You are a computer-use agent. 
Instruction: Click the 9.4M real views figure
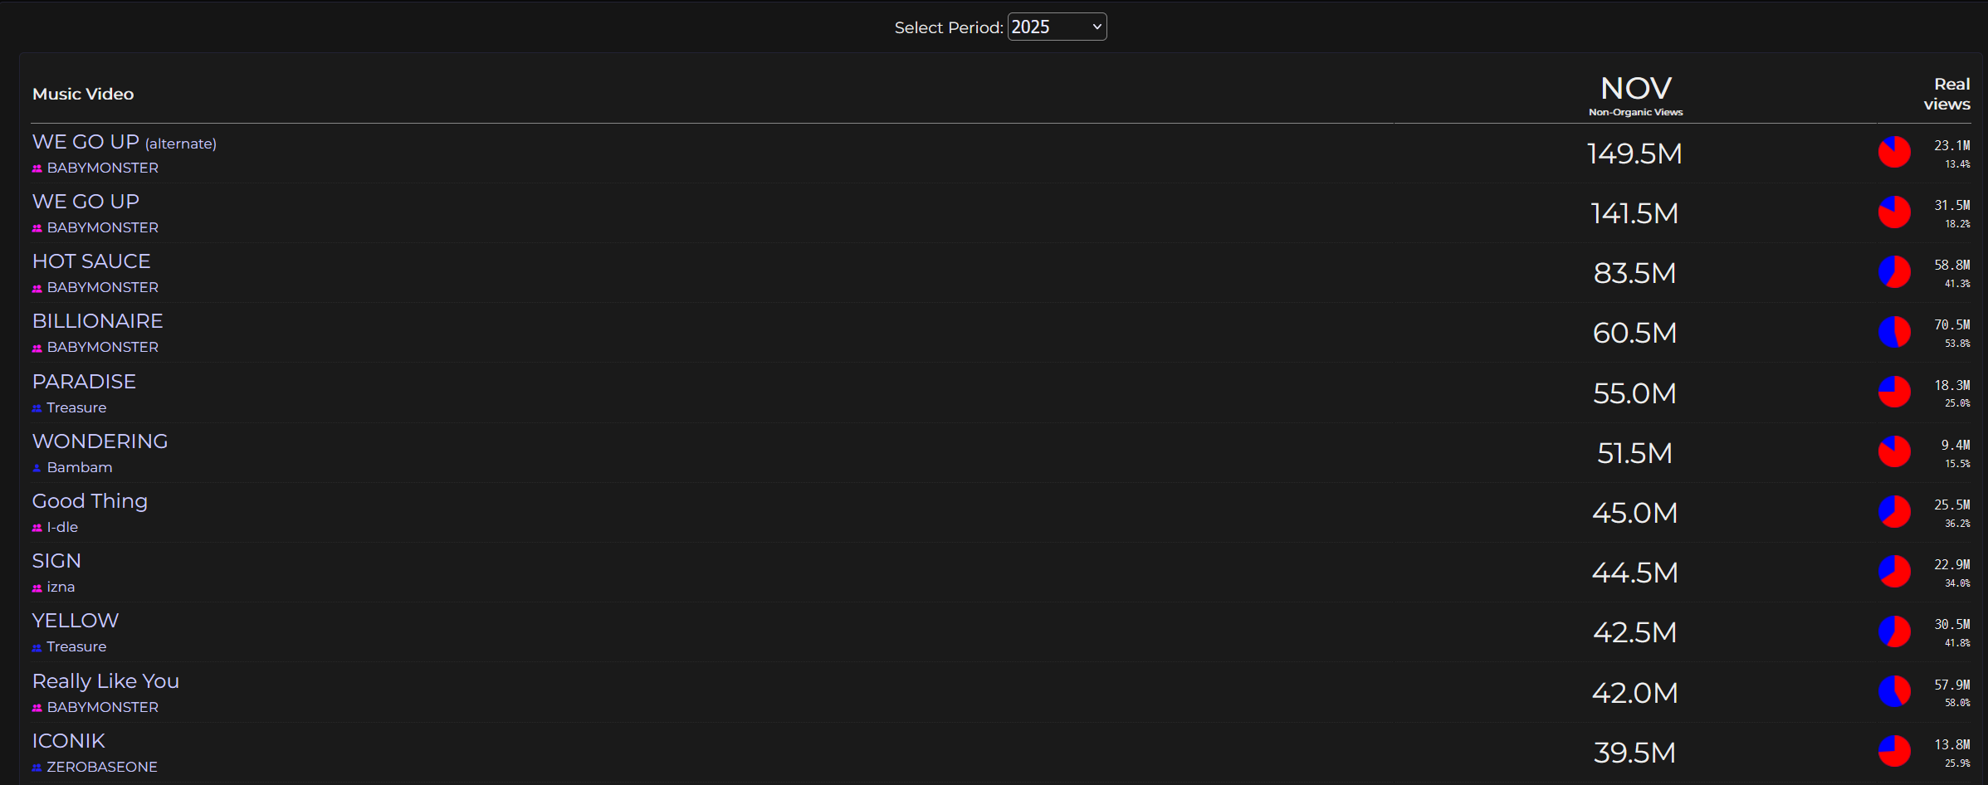[x=1956, y=445]
